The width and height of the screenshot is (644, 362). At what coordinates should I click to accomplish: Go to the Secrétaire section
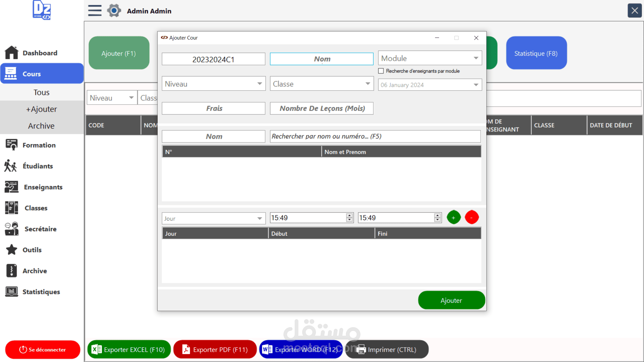[40, 229]
